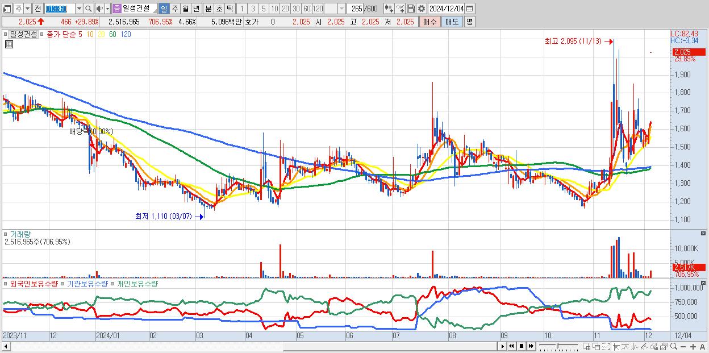This screenshot has width=709, height=353.
Task: Click the 3D bar chart icon at bottom
Action: pyautogui.click(x=654, y=346)
